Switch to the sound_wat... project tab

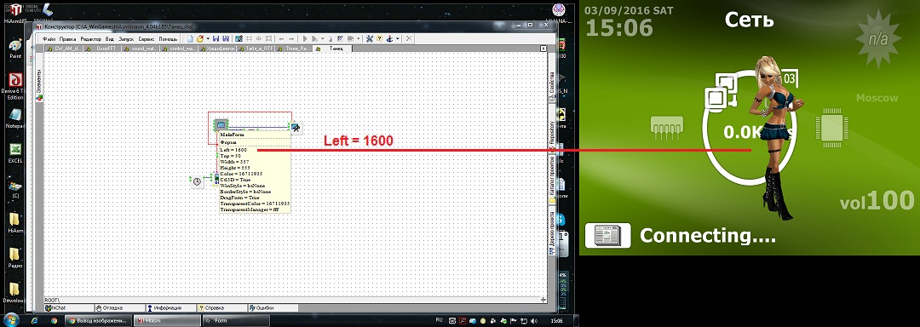tap(141, 49)
